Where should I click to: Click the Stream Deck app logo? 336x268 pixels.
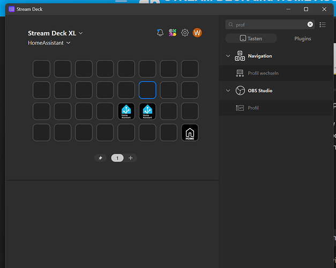point(12,9)
